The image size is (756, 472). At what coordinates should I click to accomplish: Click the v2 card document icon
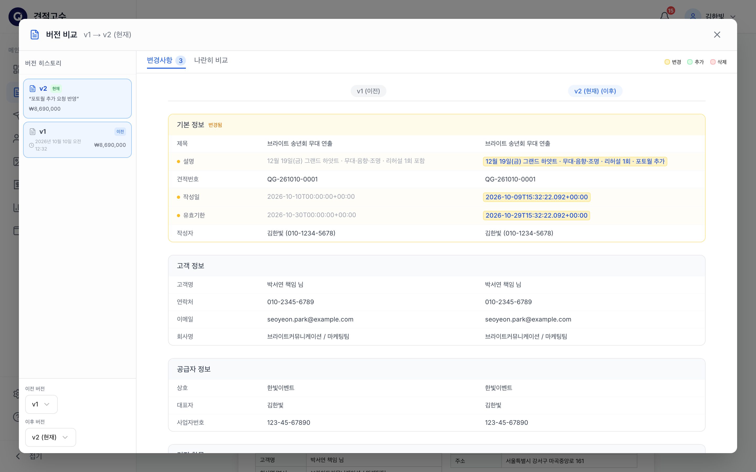pyautogui.click(x=33, y=89)
